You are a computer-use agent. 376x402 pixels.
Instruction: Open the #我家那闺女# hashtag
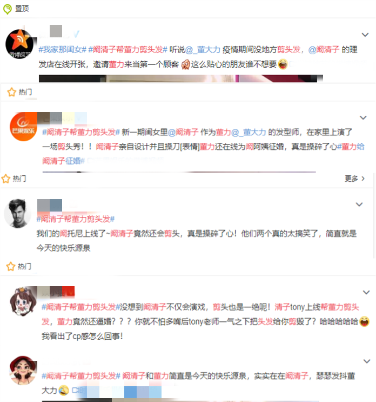63,49
